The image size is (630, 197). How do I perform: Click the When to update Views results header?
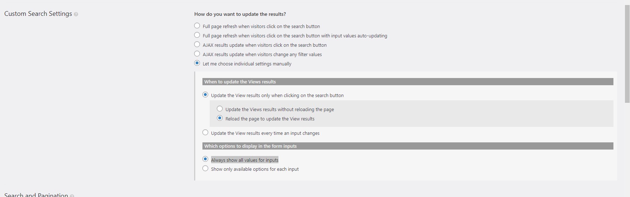click(x=408, y=82)
